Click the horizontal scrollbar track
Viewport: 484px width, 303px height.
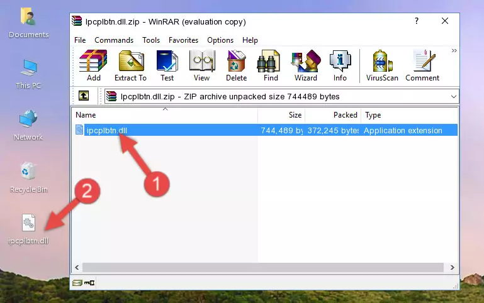coord(262,267)
